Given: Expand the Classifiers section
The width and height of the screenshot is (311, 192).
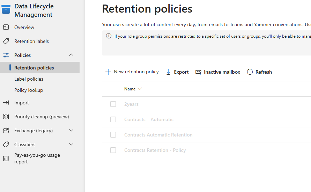Looking at the screenshot, I should tap(71, 145).
